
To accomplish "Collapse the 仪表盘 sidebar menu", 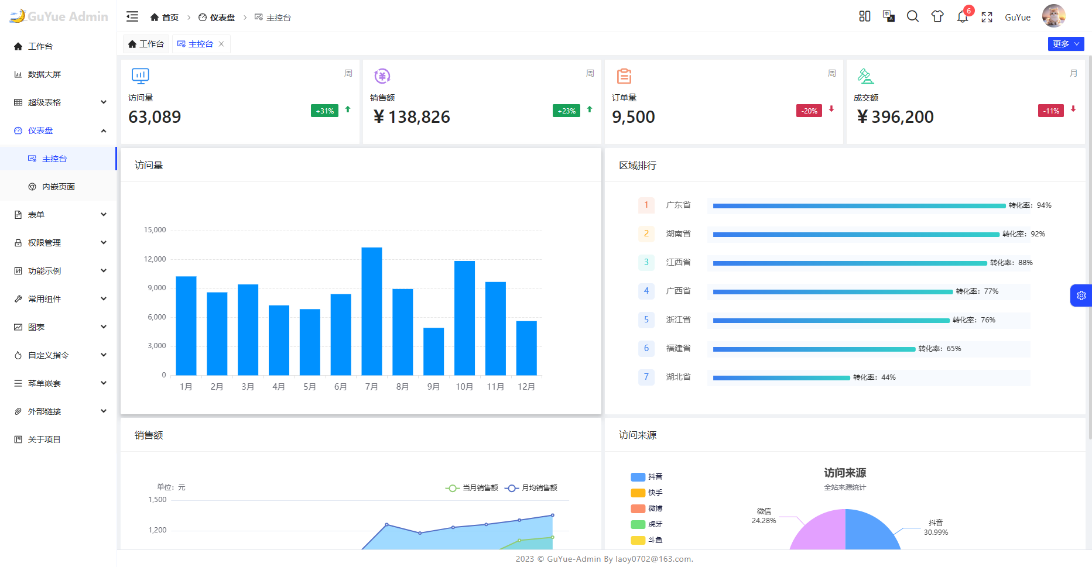I will [x=59, y=130].
